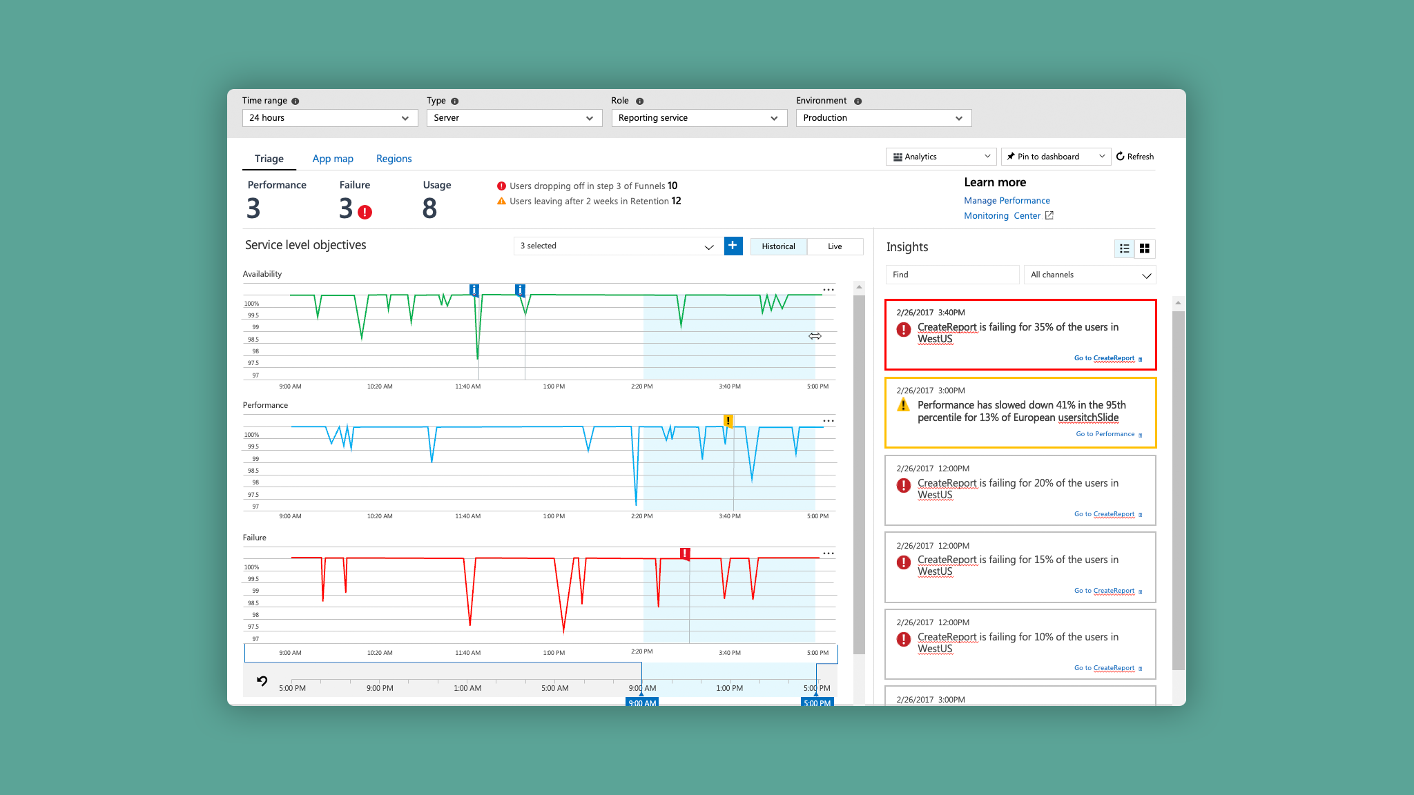Click the undo reset icon on timeline
Image resolution: width=1414 pixels, height=795 pixels.
[x=262, y=681]
